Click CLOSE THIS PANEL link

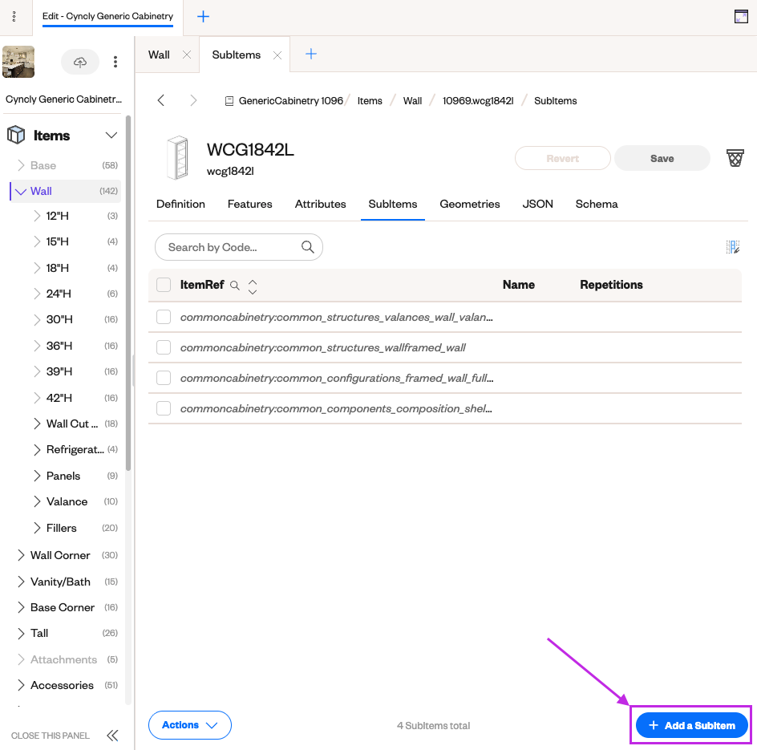51,736
